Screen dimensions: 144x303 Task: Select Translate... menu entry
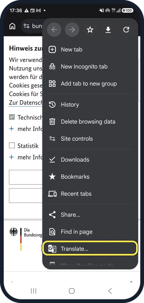90,249
